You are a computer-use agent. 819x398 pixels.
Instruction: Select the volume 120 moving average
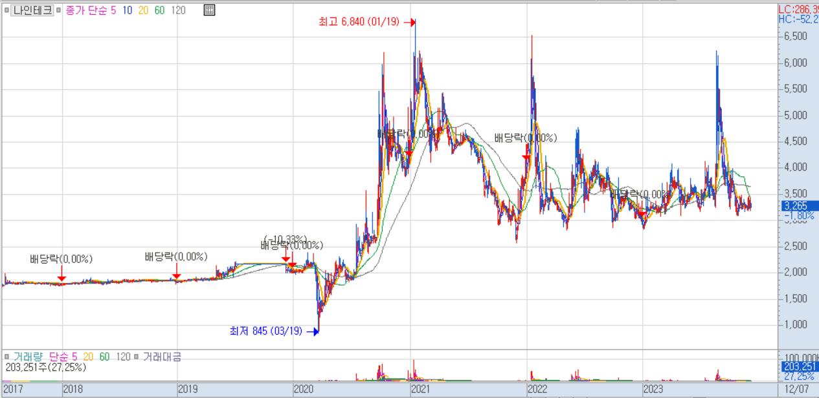click(123, 357)
